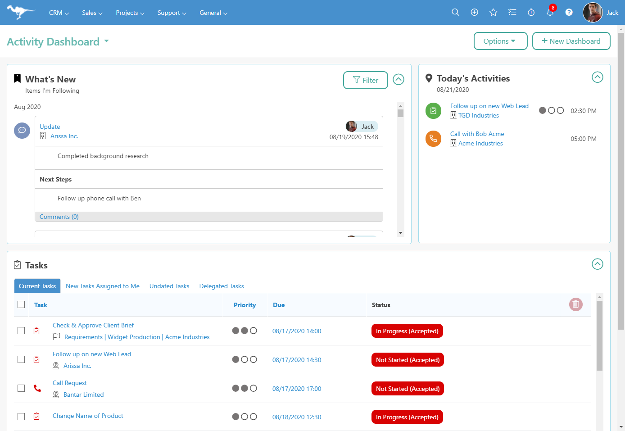
Task: Click the bookmark icon beside What's New
Action: [x=17, y=78]
